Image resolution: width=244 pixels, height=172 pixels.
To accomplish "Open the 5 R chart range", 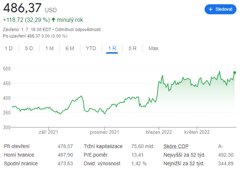I will point(132,48).
